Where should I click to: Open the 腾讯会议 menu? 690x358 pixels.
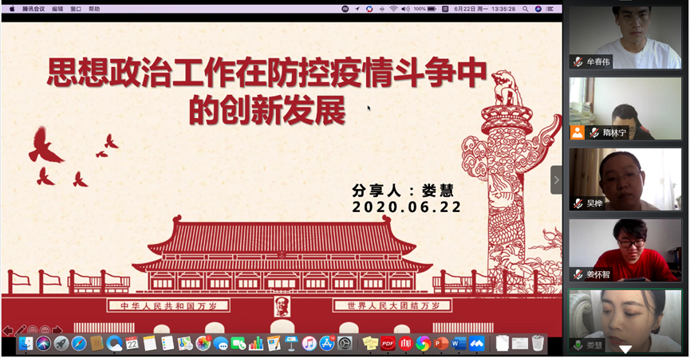point(34,9)
